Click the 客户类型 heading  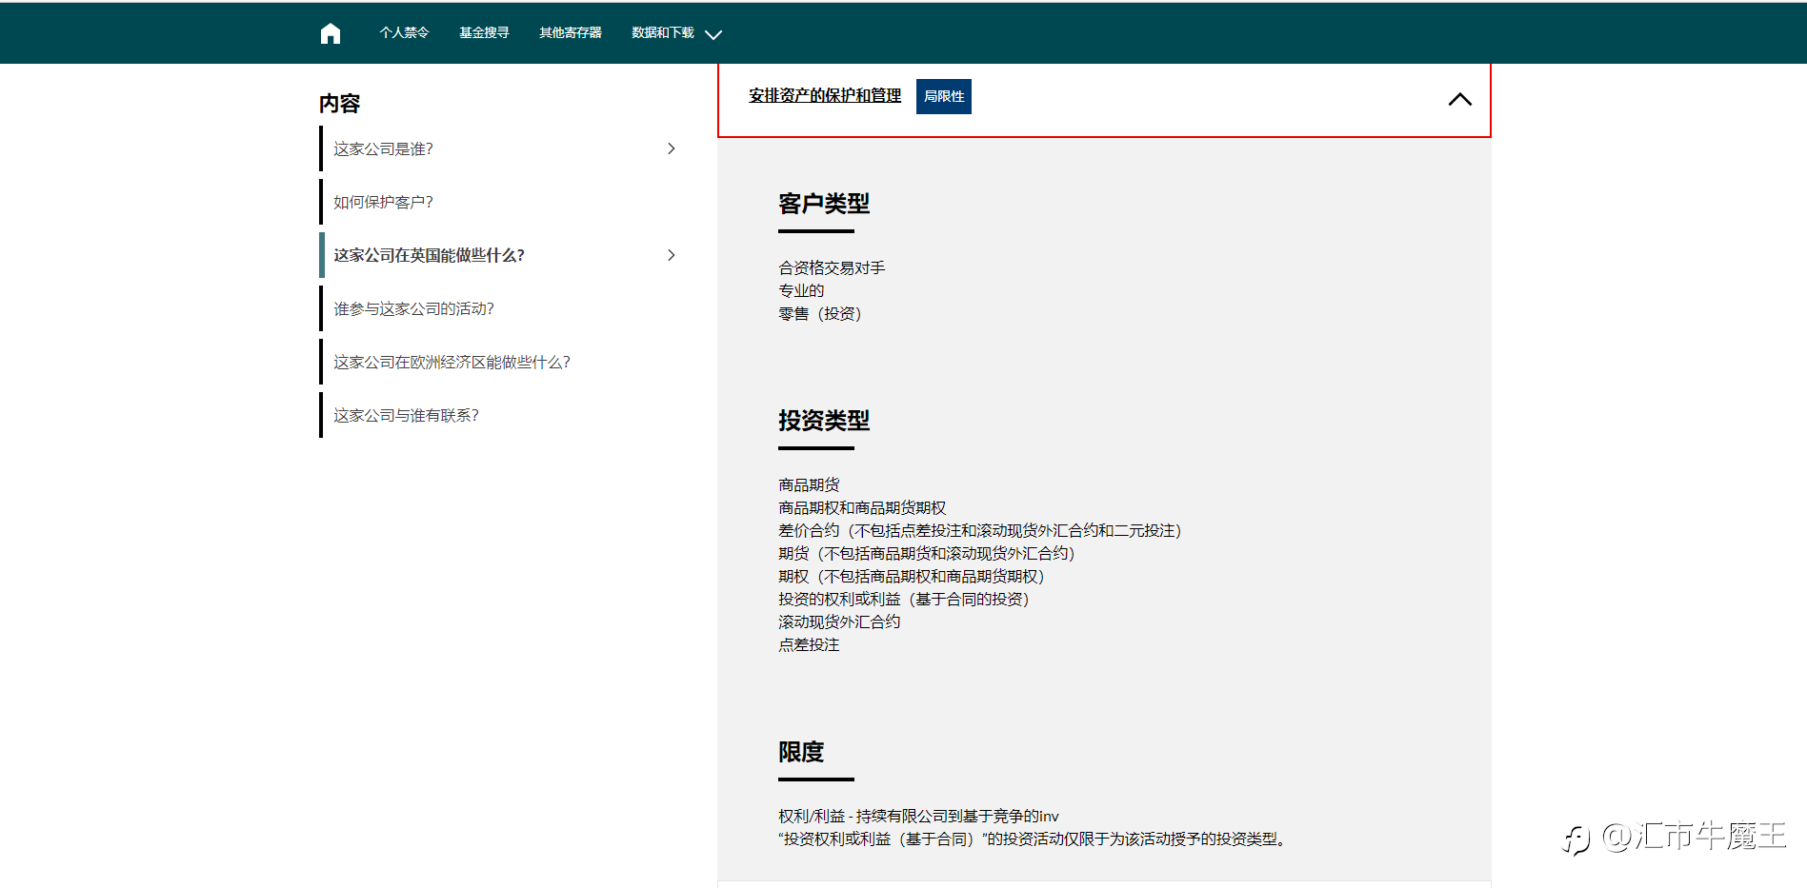click(x=824, y=204)
